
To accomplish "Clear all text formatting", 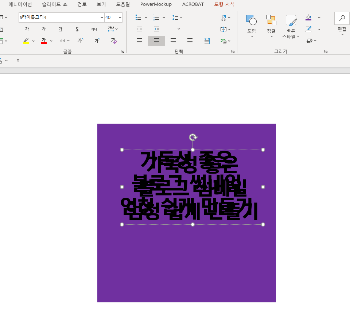I will pyautogui.click(x=114, y=40).
